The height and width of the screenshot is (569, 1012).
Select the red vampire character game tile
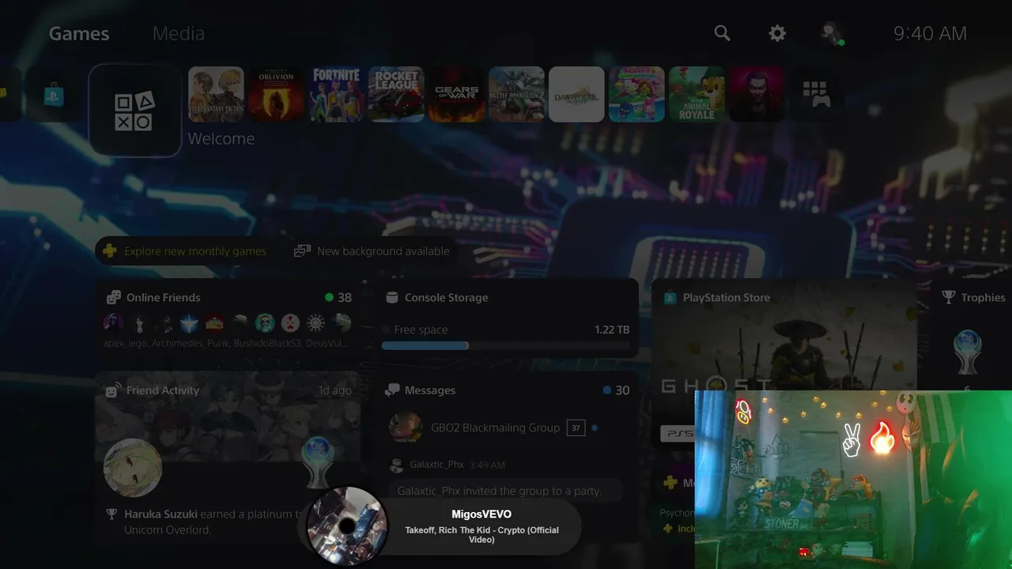tap(757, 94)
